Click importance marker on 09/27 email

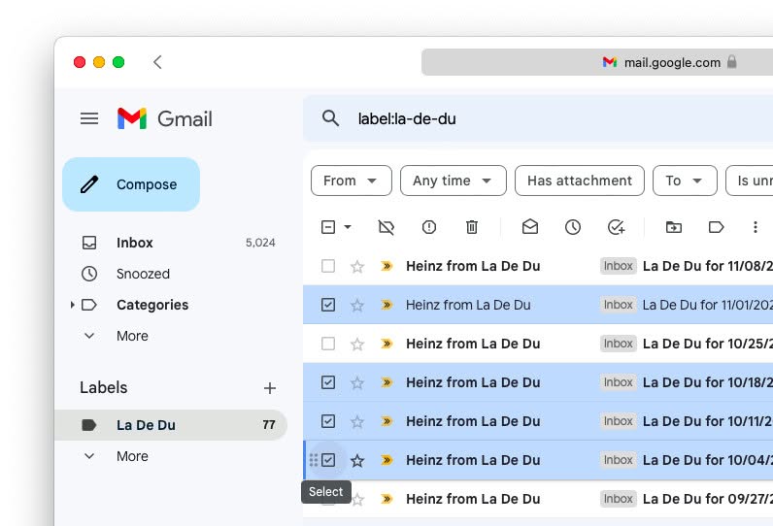tap(386, 499)
